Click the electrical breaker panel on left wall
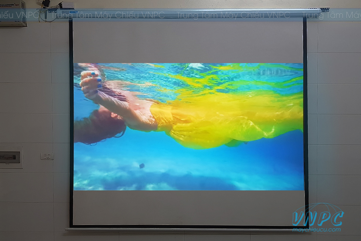The image size is (361, 241). pyautogui.click(x=11, y=157)
